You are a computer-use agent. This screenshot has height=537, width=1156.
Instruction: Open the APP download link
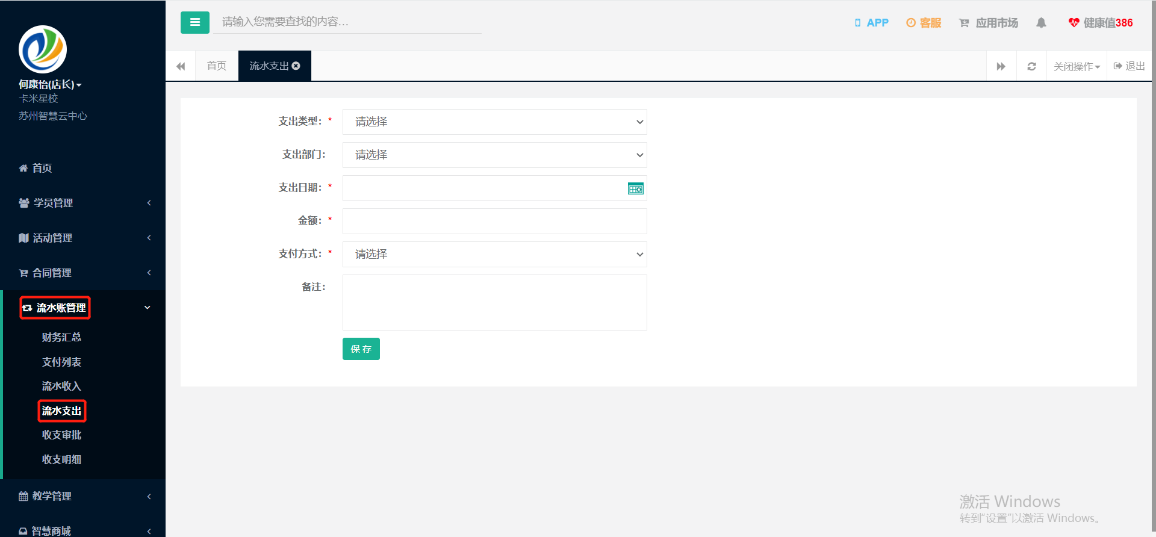pyautogui.click(x=871, y=23)
